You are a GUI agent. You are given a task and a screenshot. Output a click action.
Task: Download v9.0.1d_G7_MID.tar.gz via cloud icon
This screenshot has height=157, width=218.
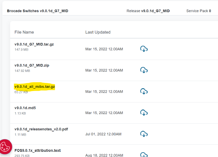144,49
